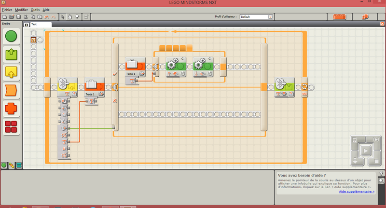Click the logic yes/no plug on Receive Message hub
Image resolution: width=386 pixels, height=208 pixels.
(69, 128)
